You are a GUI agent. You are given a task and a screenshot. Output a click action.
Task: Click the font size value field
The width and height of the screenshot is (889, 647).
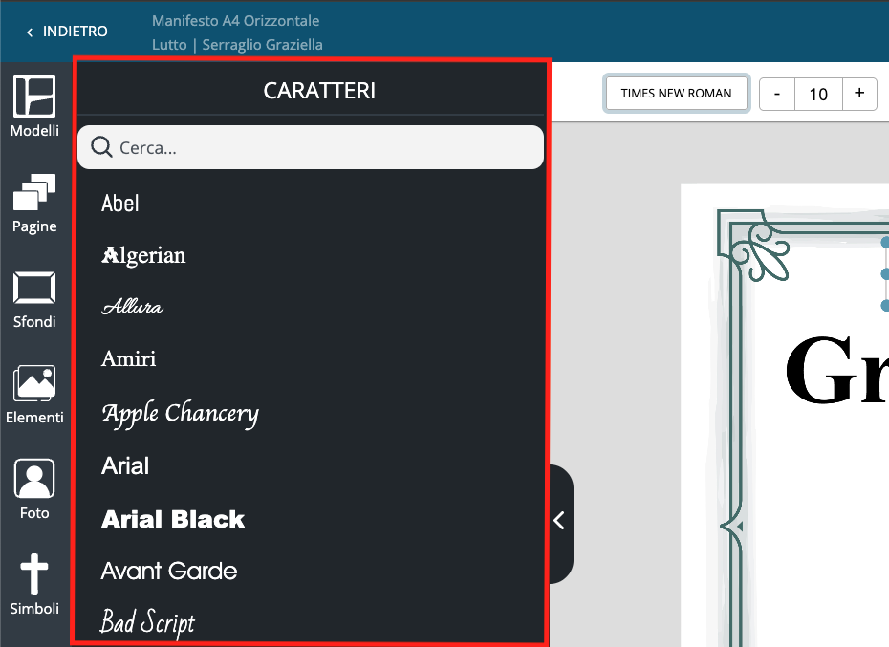click(818, 94)
